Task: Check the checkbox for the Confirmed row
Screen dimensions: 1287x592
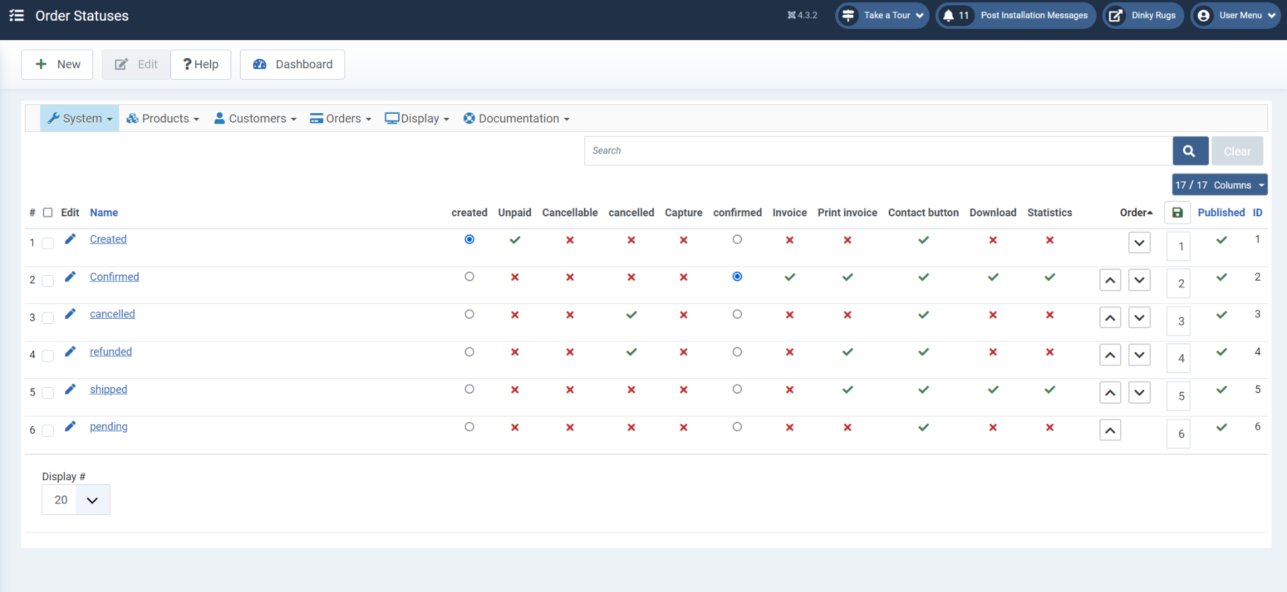Action: tap(48, 281)
